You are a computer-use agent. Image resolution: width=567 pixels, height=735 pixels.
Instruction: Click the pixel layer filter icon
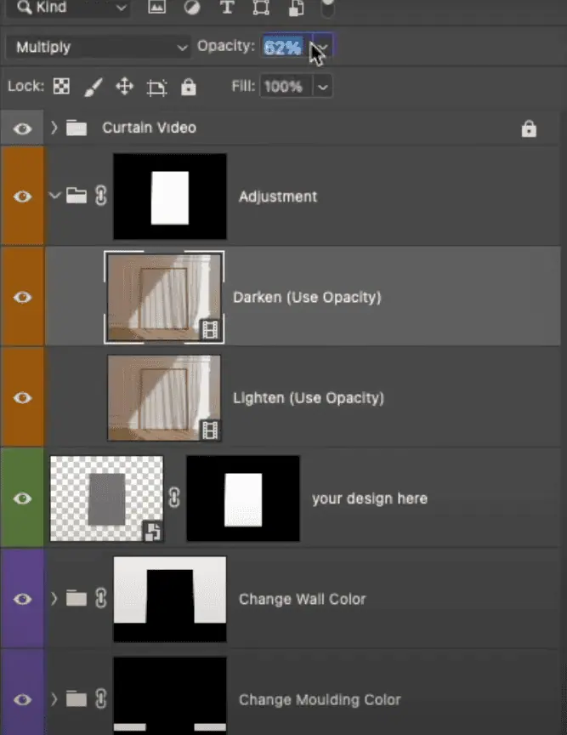tap(156, 8)
